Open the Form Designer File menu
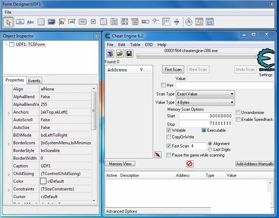 coord(8,12)
